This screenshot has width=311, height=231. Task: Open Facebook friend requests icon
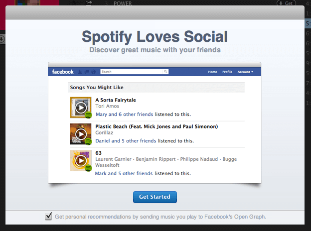pyautogui.click(x=80, y=72)
